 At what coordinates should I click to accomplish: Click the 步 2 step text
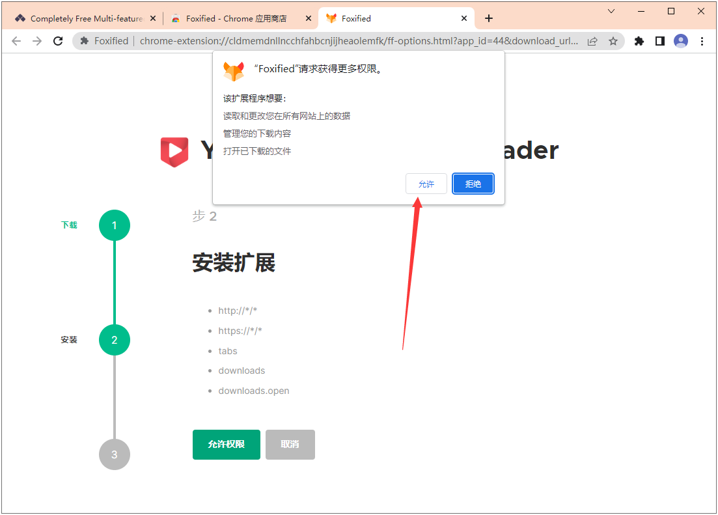pyautogui.click(x=204, y=216)
